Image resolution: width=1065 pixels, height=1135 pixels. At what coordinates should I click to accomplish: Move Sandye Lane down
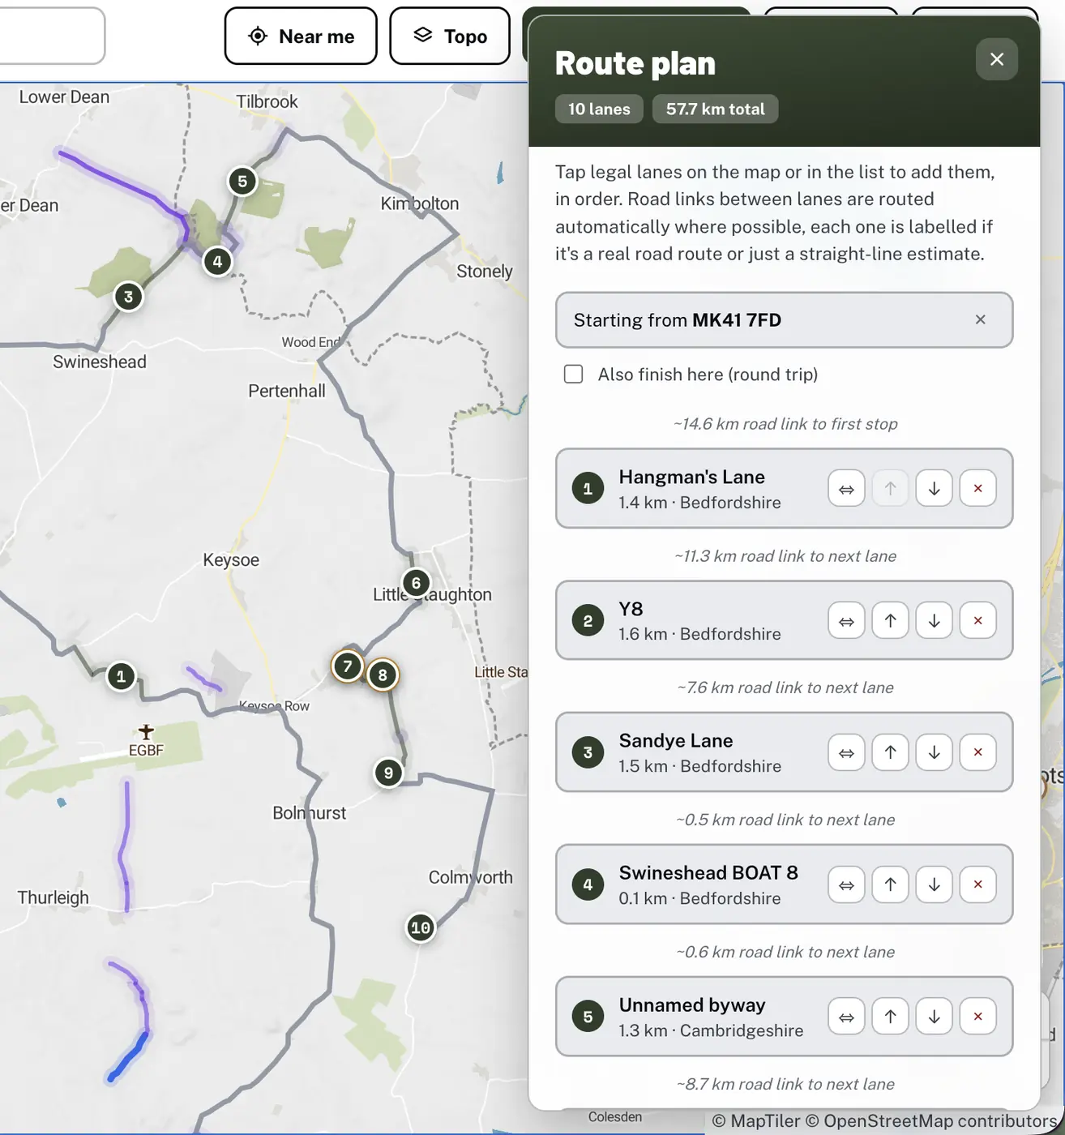click(934, 753)
